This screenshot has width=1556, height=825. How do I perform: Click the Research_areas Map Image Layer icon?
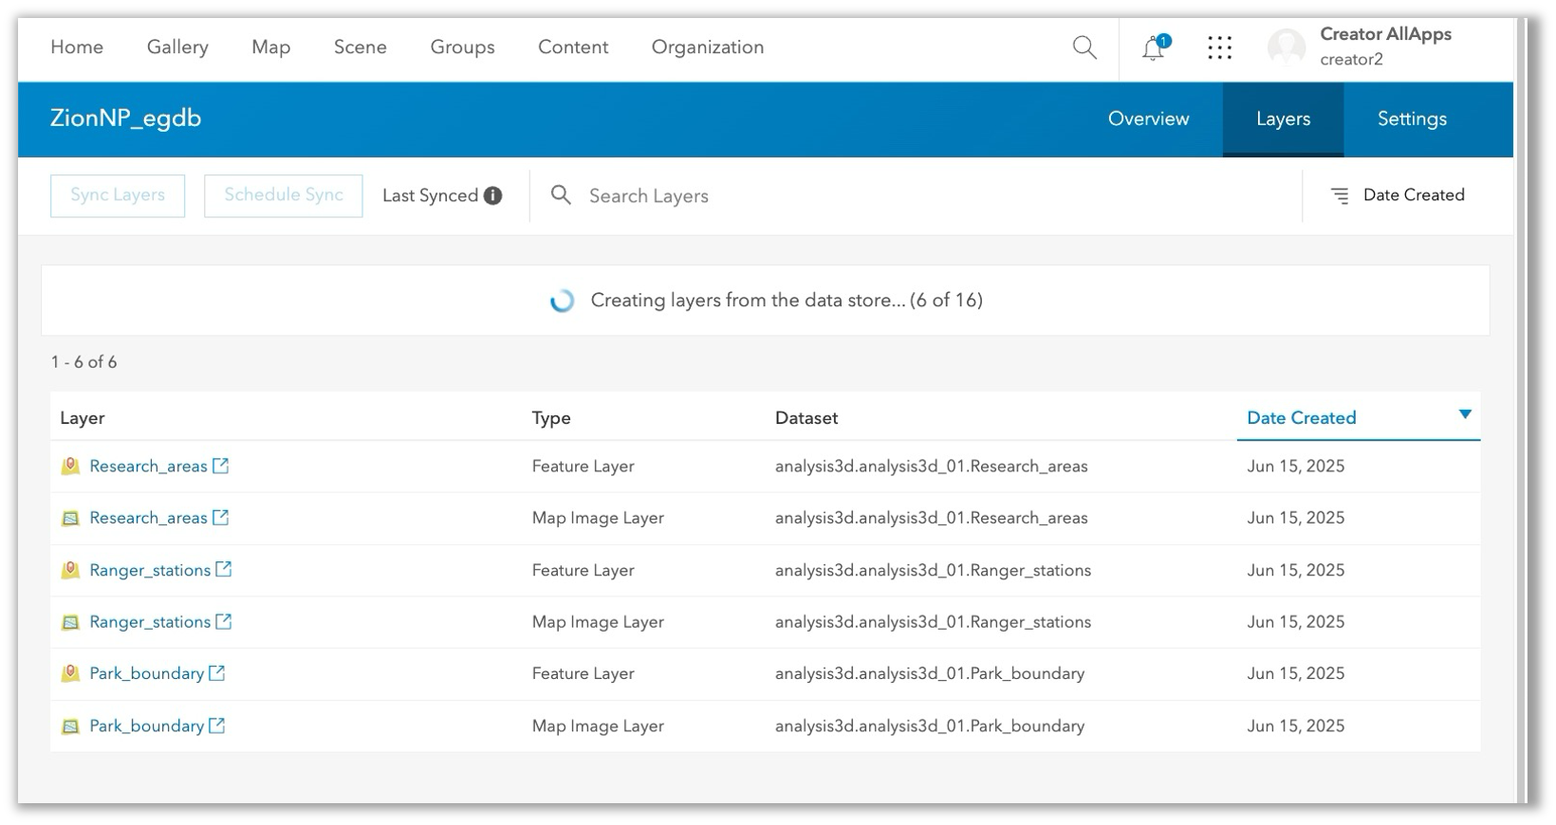point(70,518)
